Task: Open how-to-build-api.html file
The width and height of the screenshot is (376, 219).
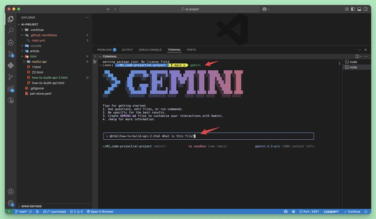Action: pos(48,83)
